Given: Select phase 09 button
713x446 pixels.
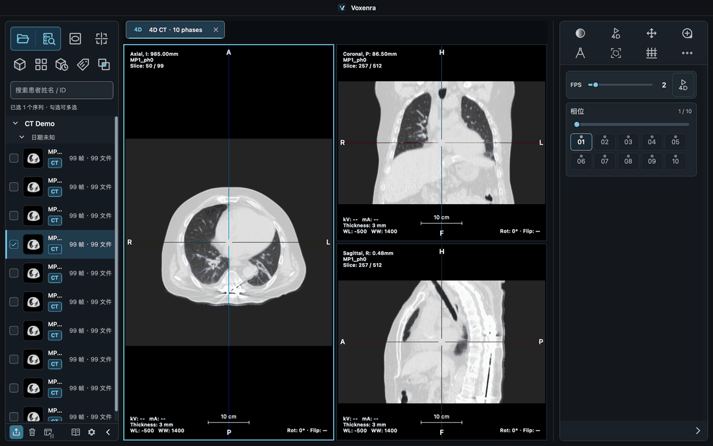Looking at the screenshot, I should (651, 161).
